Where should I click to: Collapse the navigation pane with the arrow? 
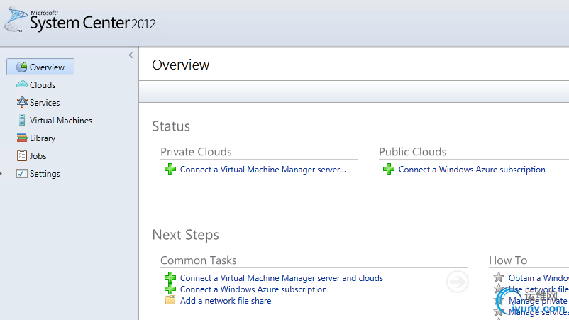pos(131,55)
